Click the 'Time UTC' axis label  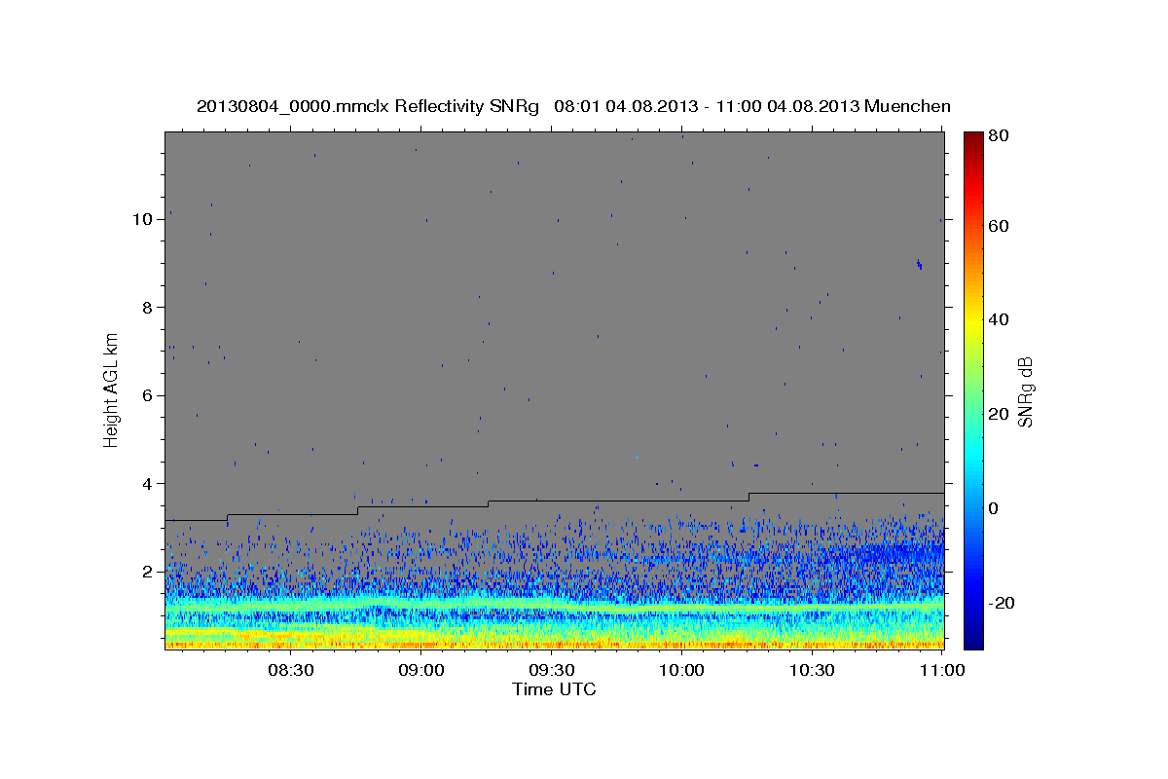pyautogui.click(x=554, y=689)
